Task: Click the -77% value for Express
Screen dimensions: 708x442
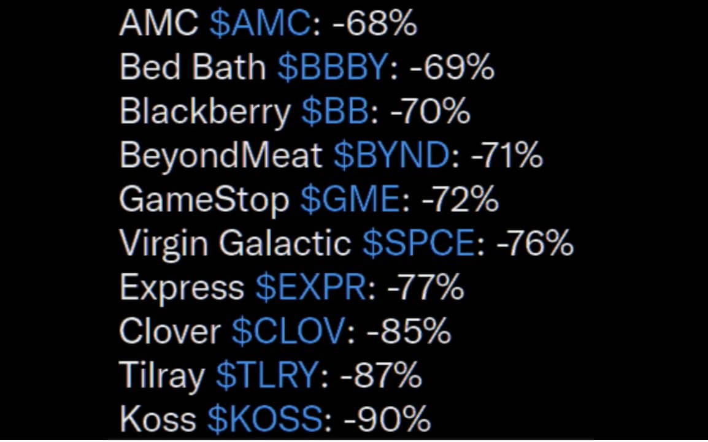Action: 425,288
